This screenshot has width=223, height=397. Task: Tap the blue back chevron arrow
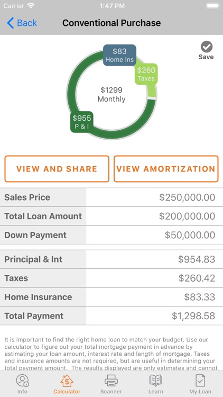(x=11, y=23)
